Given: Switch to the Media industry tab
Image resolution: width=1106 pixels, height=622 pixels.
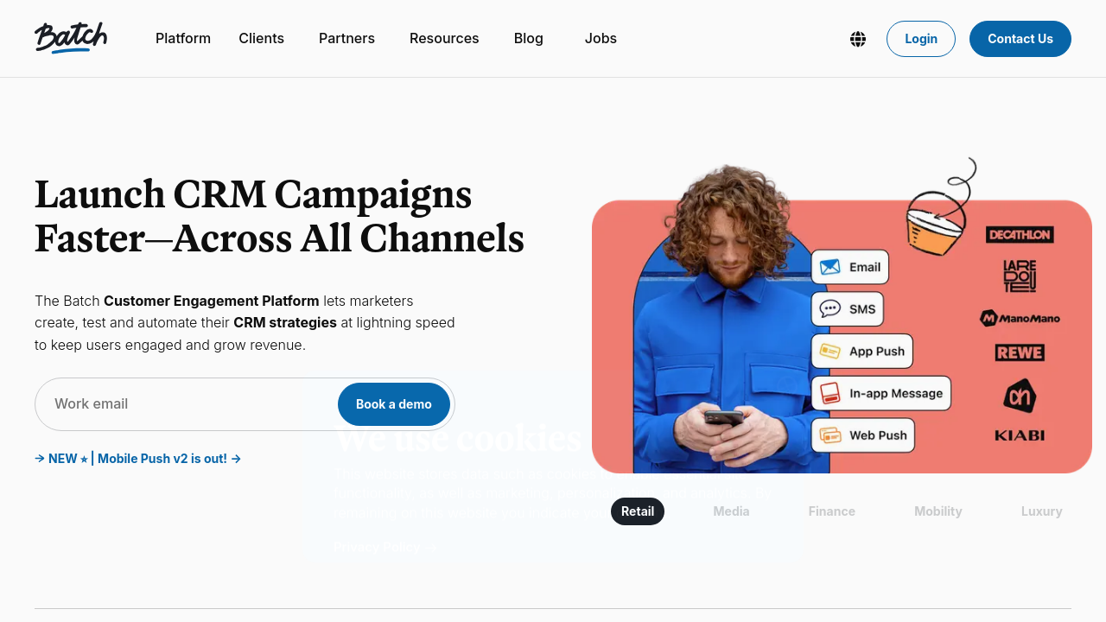Looking at the screenshot, I should pyautogui.click(x=731, y=511).
